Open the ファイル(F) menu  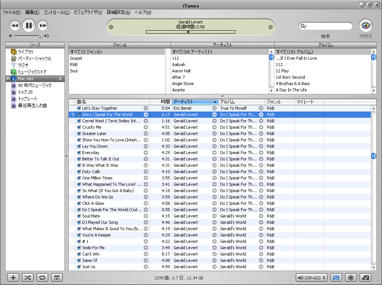coord(12,12)
